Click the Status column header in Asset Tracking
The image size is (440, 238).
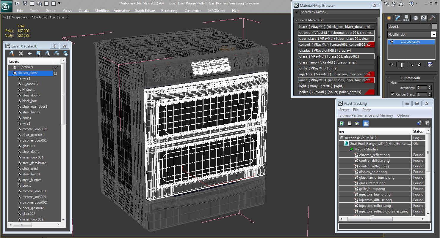coord(419,131)
